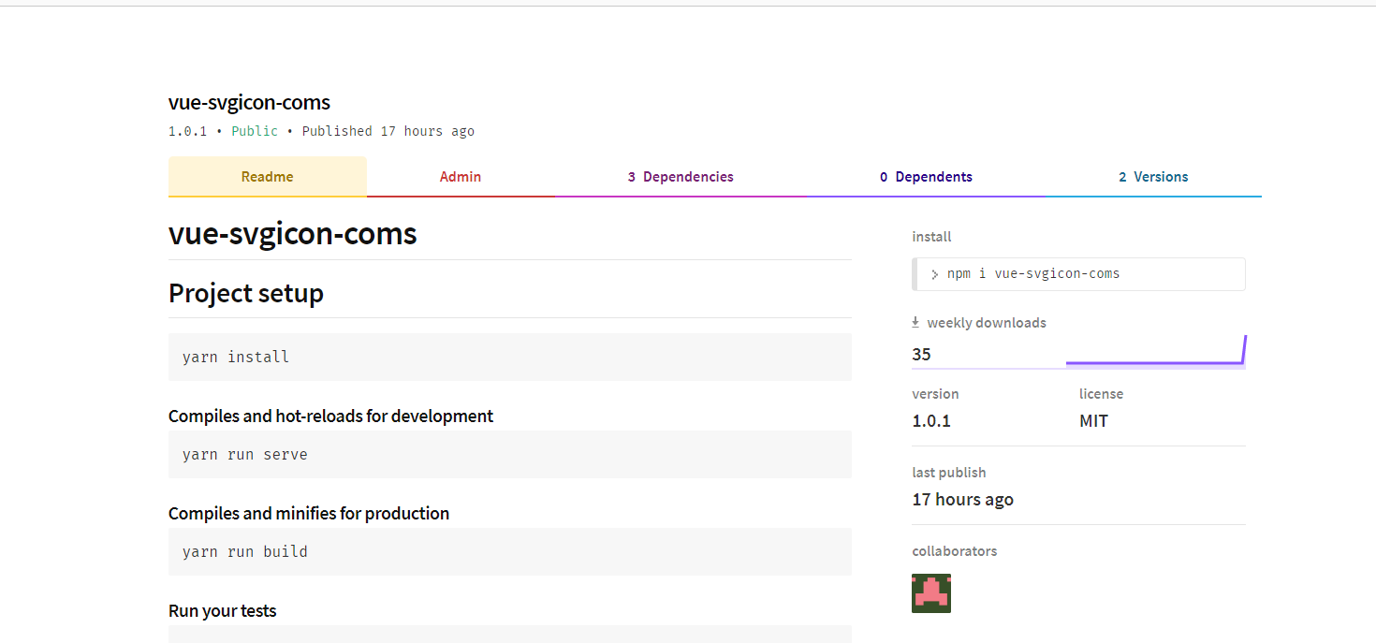This screenshot has width=1376, height=643.
Task: Select the yarn install code block
Action: [510, 357]
